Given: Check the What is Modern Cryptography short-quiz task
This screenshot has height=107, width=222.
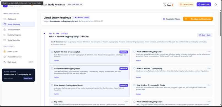Looking at the screenshot, I should pos(134,101).
